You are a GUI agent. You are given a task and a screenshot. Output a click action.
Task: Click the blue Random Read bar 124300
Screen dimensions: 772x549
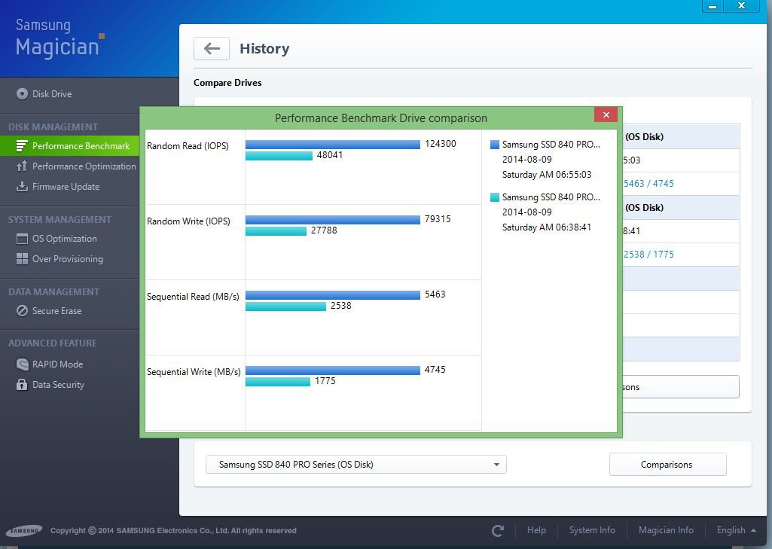(x=333, y=144)
